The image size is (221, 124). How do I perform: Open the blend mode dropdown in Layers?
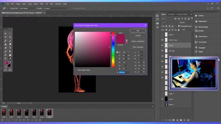[x=170, y=22]
